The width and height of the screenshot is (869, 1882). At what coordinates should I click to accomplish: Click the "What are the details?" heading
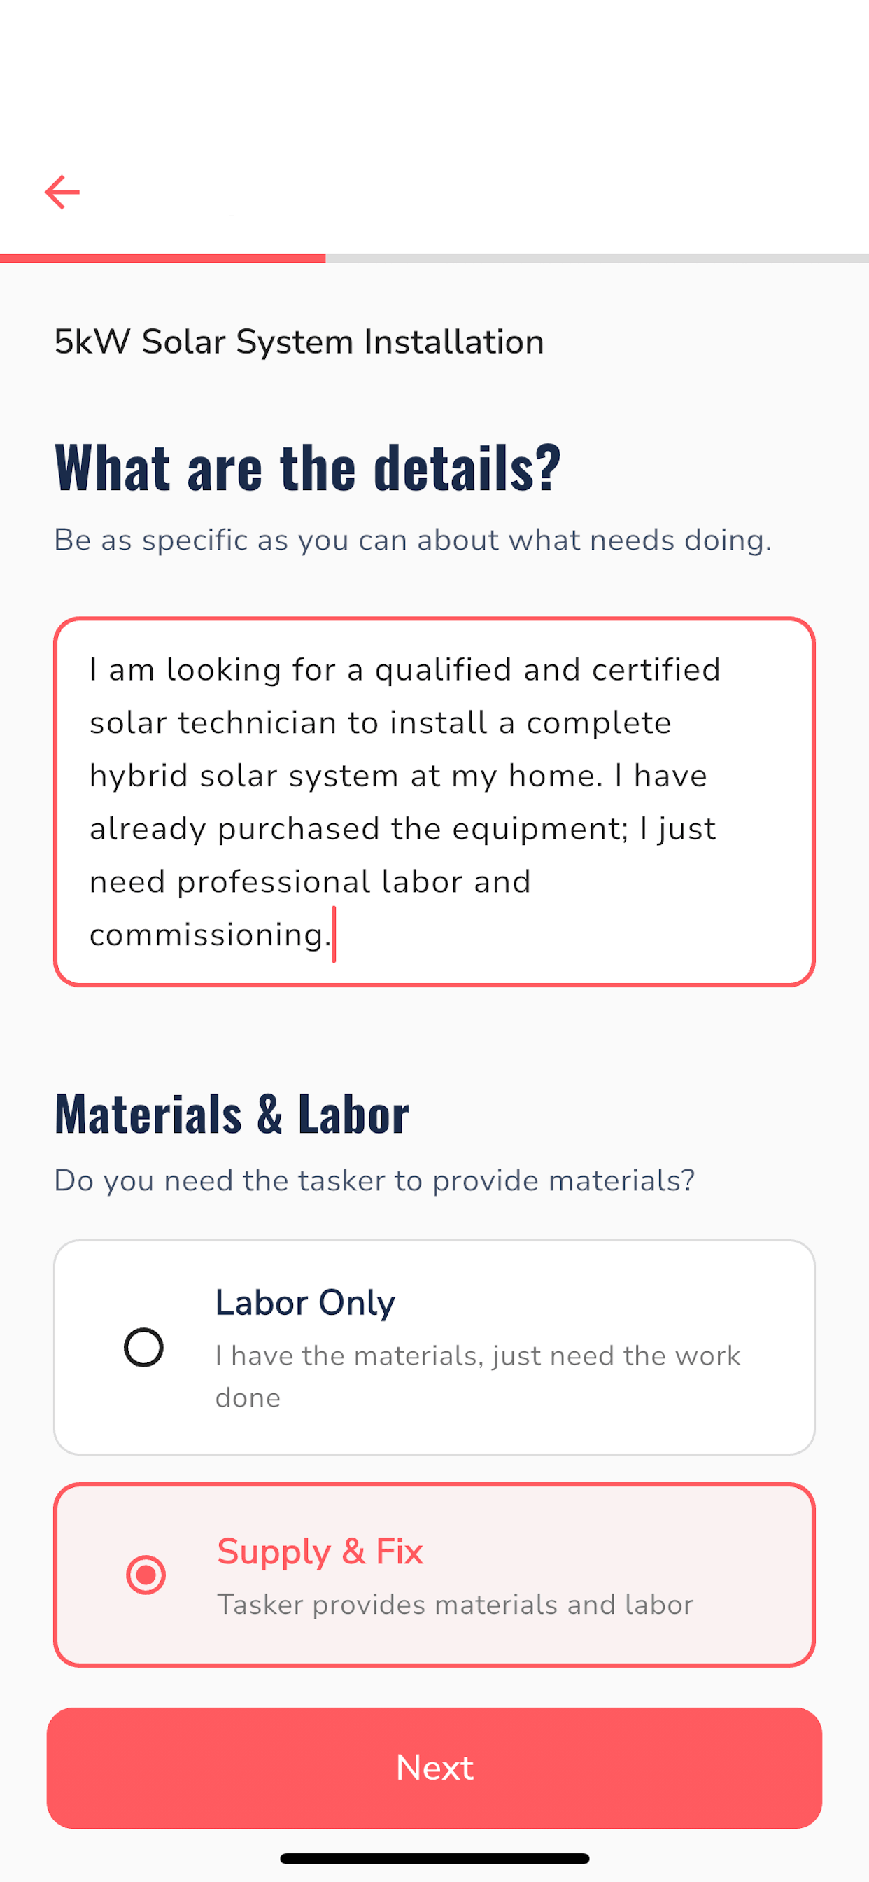tap(307, 468)
